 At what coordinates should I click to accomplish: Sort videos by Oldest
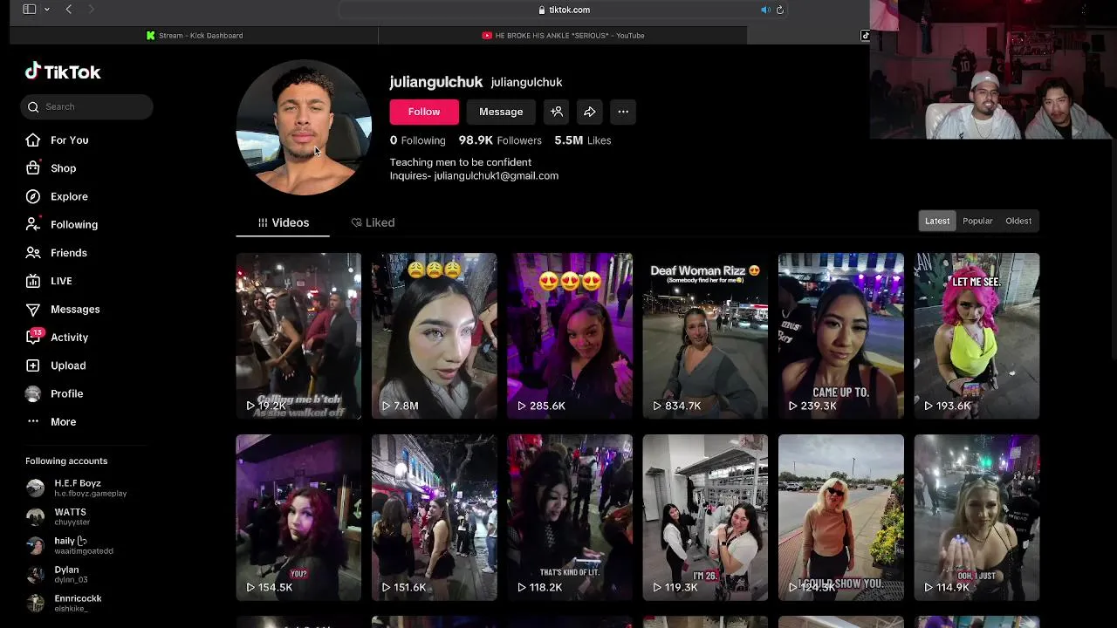[1018, 221]
